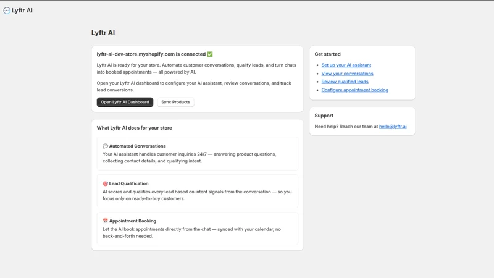The height and width of the screenshot is (278, 494).
Task: Click the 'Your AI assistant handles customer inquiries' text
Action: coord(190,158)
